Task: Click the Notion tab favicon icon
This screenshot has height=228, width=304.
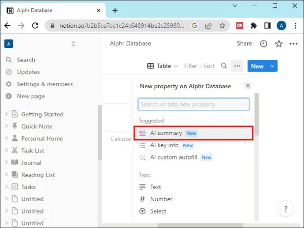Action: (10, 10)
